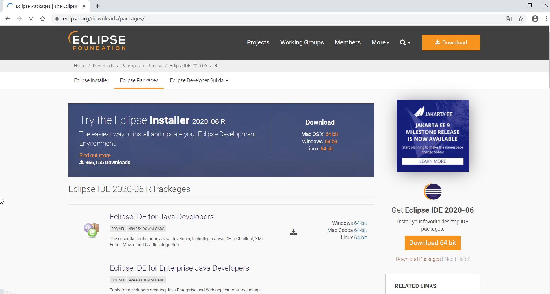
Task: Click the 208 MB size badge
Action: click(118, 229)
